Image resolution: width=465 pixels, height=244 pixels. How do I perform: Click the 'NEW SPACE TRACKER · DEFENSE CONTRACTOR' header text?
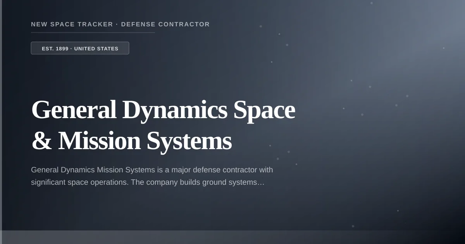pyautogui.click(x=120, y=24)
